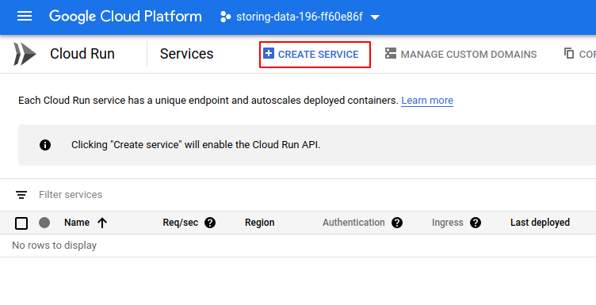Click the copy icon in the toolbar

569,54
